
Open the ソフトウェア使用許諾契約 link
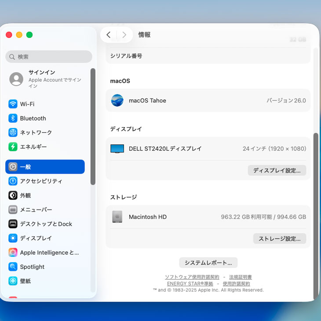[x=192, y=277]
